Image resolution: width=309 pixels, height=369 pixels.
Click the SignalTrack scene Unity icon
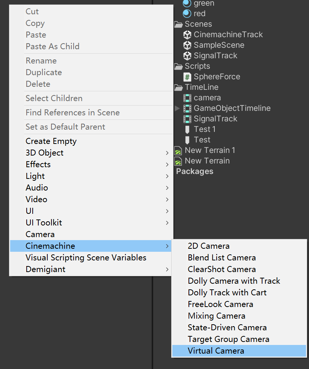point(187,56)
